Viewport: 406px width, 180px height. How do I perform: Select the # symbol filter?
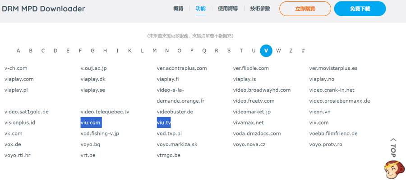303,50
